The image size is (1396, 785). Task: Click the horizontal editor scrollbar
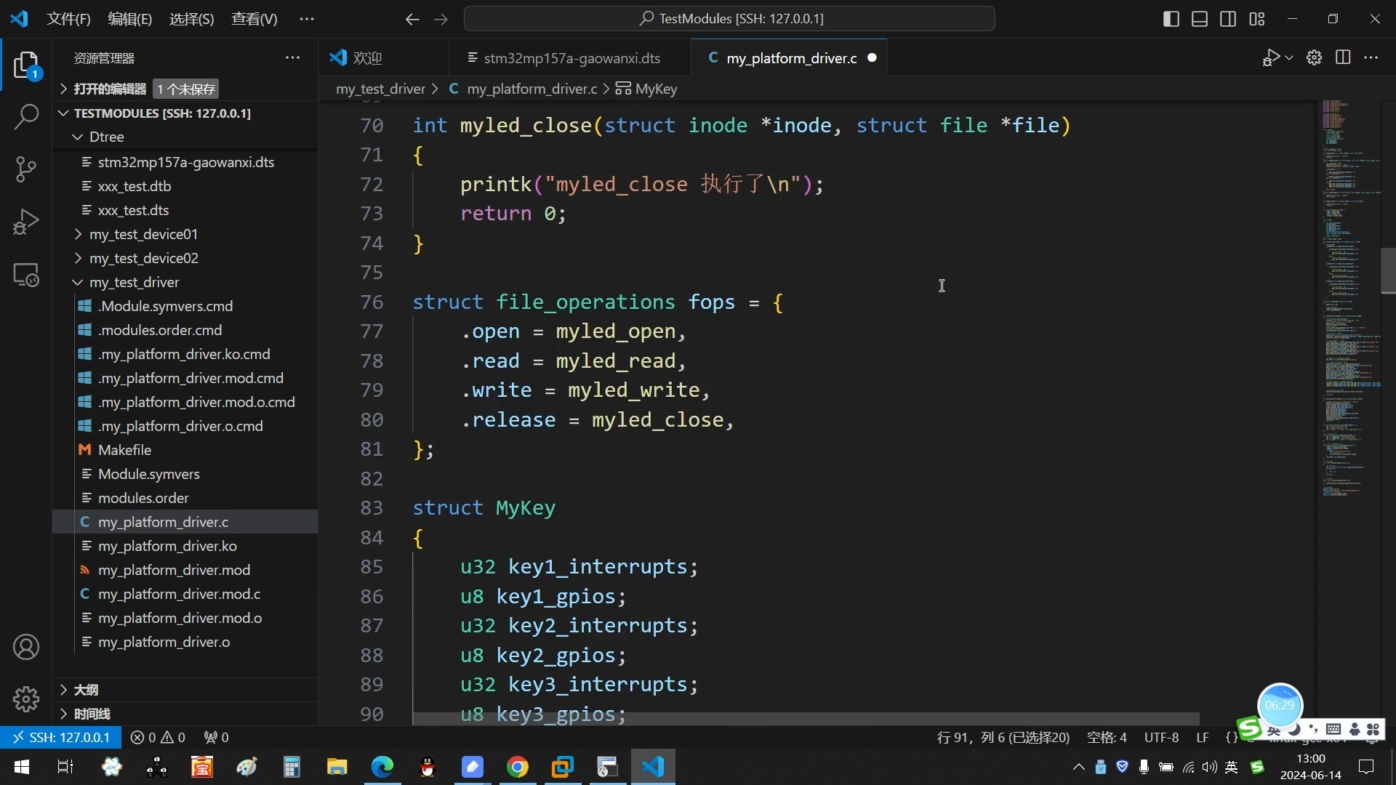(806, 718)
